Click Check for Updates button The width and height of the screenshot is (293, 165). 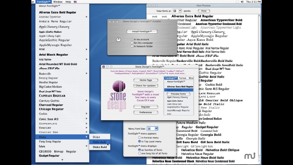146,86
